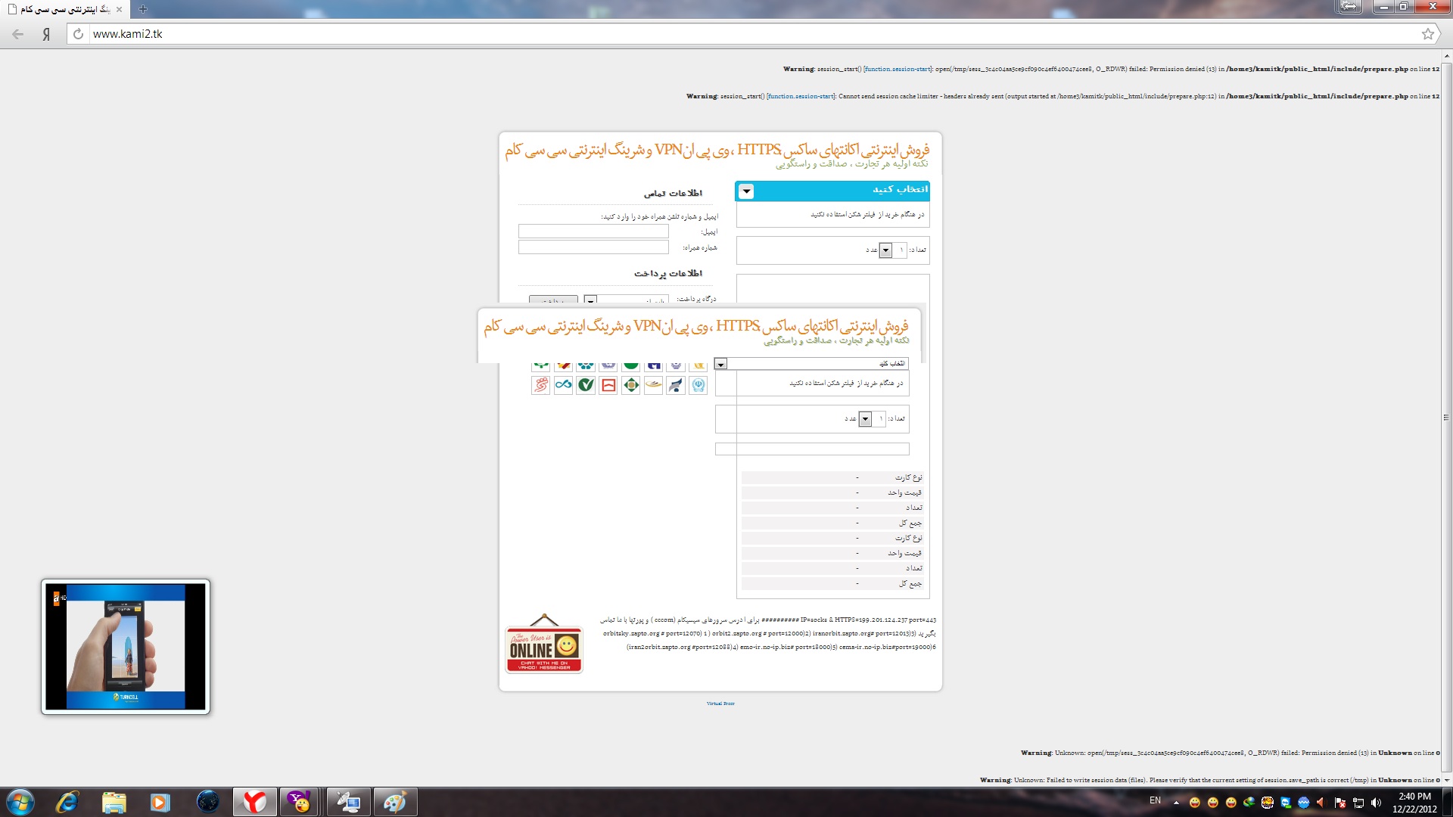Image resolution: width=1453 pixels, height=817 pixels.
Task: Open the first function.session-start warning link
Action: coord(898,69)
